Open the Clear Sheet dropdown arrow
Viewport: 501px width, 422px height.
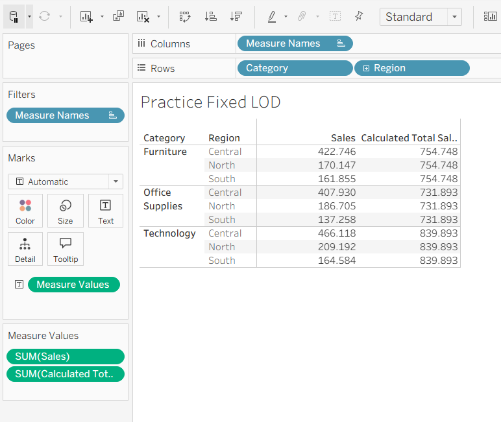(158, 16)
